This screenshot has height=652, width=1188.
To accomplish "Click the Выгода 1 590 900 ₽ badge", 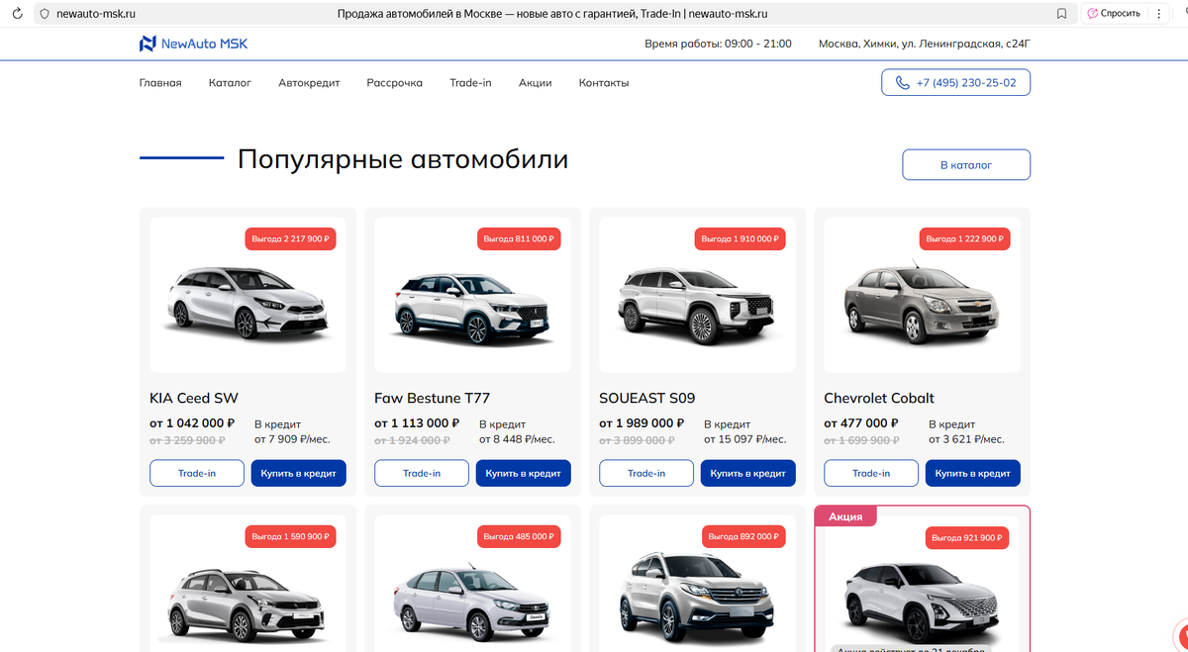I will [291, 536].
